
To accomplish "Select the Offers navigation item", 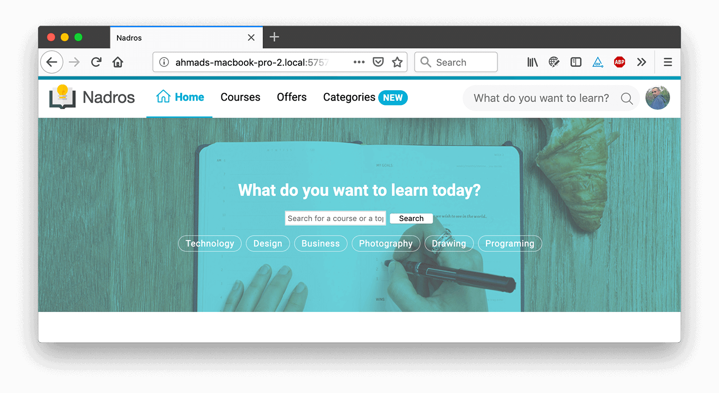I will point(291,97).
